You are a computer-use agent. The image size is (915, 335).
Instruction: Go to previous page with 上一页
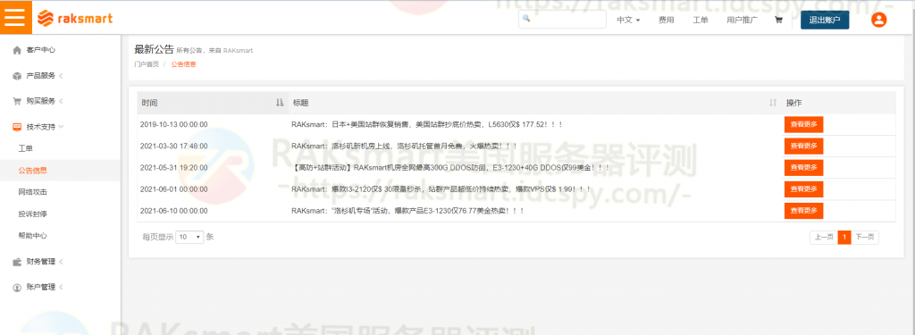coord(823,238)
